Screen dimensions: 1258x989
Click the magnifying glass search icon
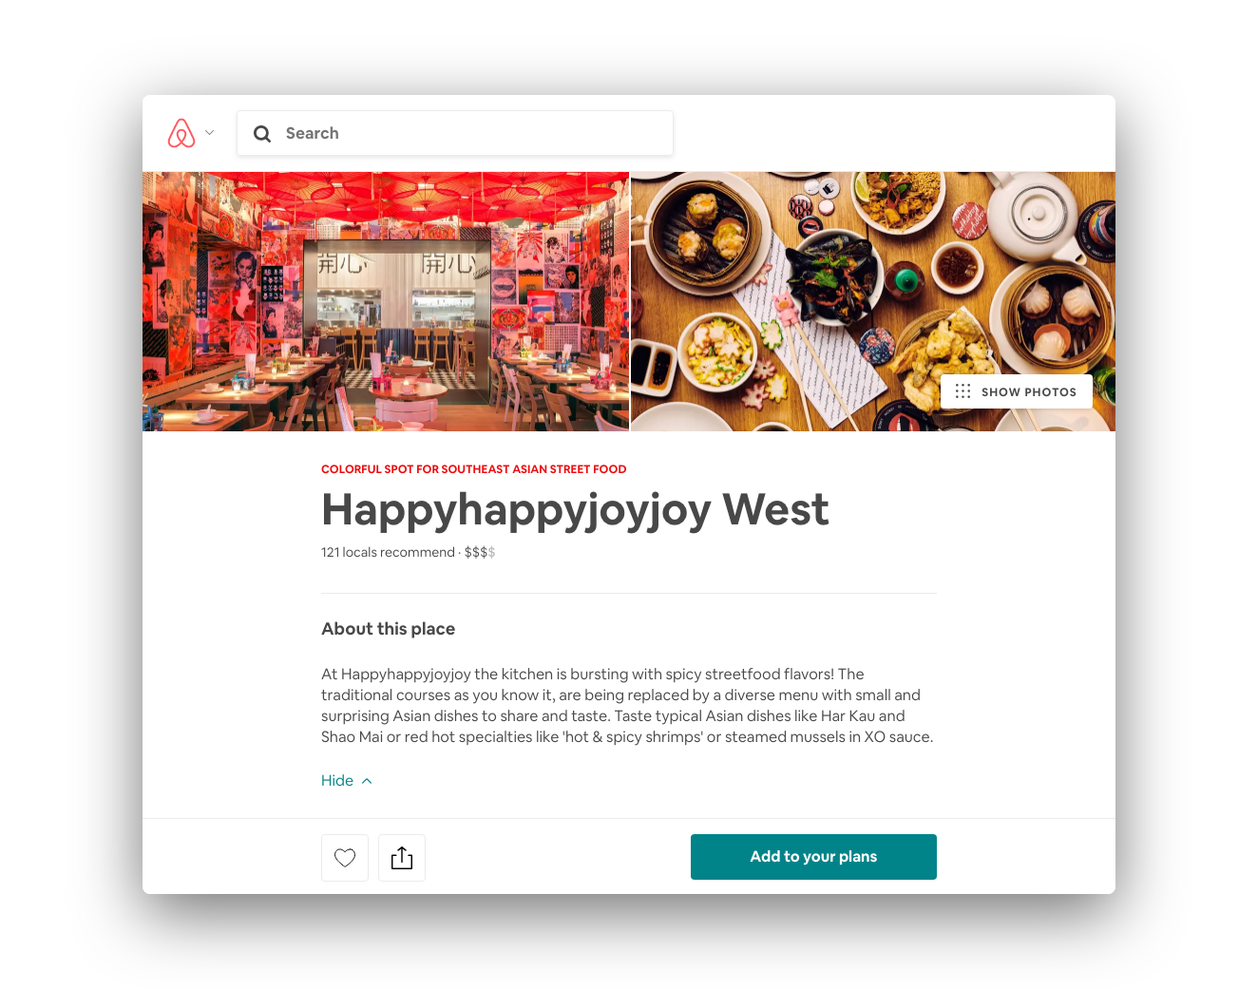[x=262, y=134]
